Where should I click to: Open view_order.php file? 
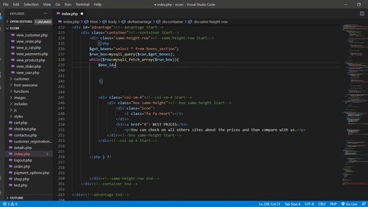29,41
